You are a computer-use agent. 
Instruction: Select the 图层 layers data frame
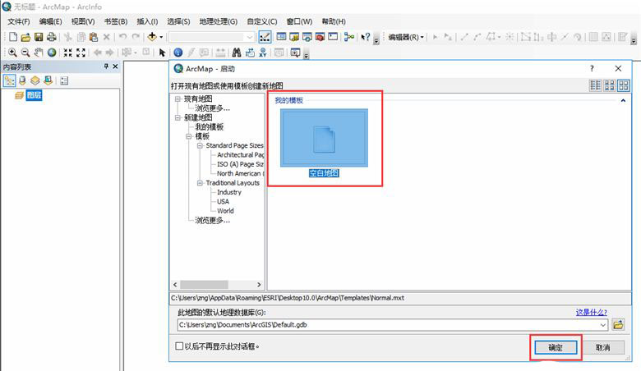tap(34, 95)
